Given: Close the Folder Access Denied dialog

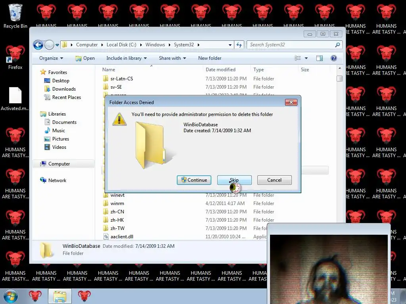Looking at the screenshot, I should tap(291, 103).
